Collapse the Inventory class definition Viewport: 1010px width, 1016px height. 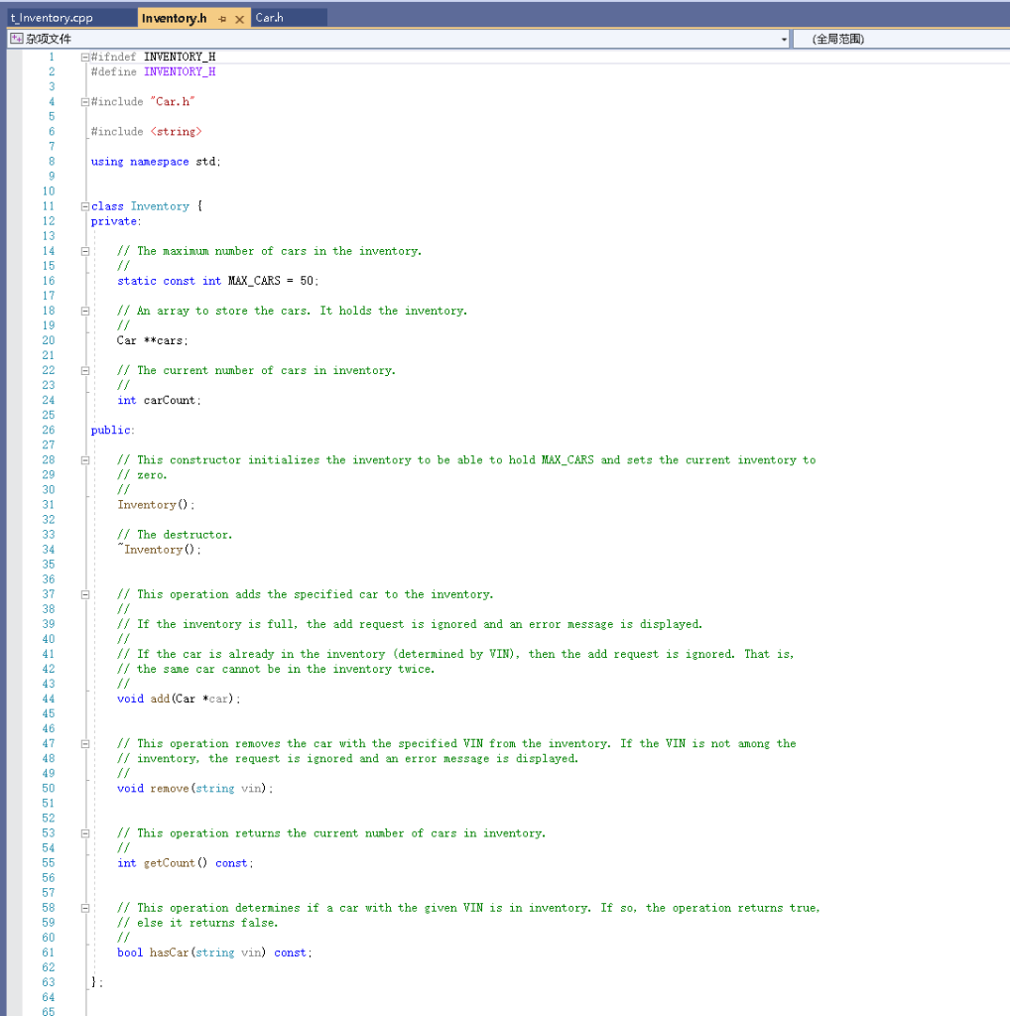[x=85, y=205]
